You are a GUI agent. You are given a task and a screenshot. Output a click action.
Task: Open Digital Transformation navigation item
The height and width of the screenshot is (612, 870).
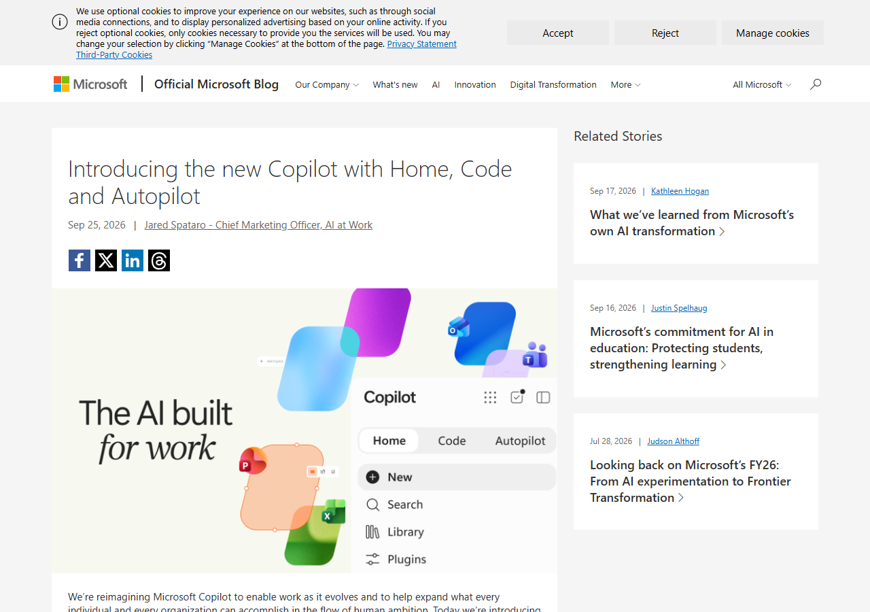(553, 84)
